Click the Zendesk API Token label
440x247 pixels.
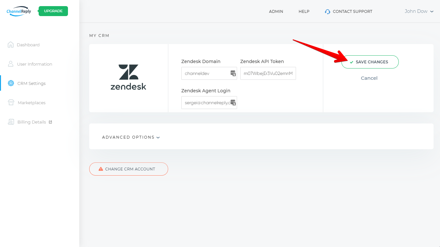click(262, 61)
